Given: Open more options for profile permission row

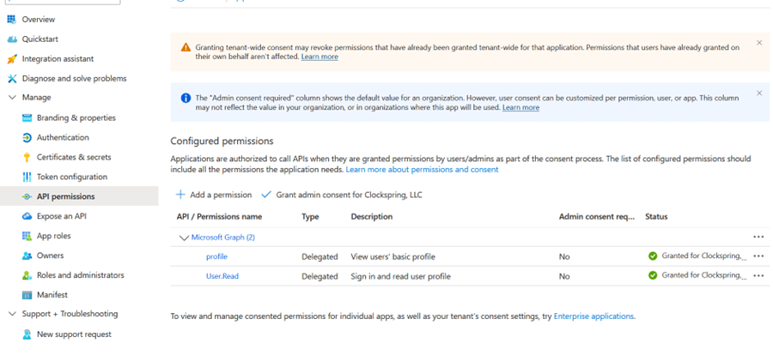Looking at the screenshot, I should point(758,256).
